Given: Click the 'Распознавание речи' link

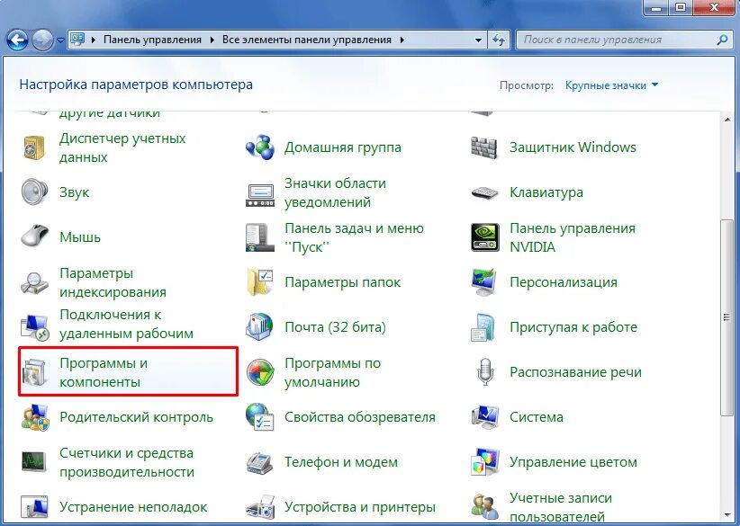Looking at the screenshot, I should pyautogui.click(x=576, y=372).
